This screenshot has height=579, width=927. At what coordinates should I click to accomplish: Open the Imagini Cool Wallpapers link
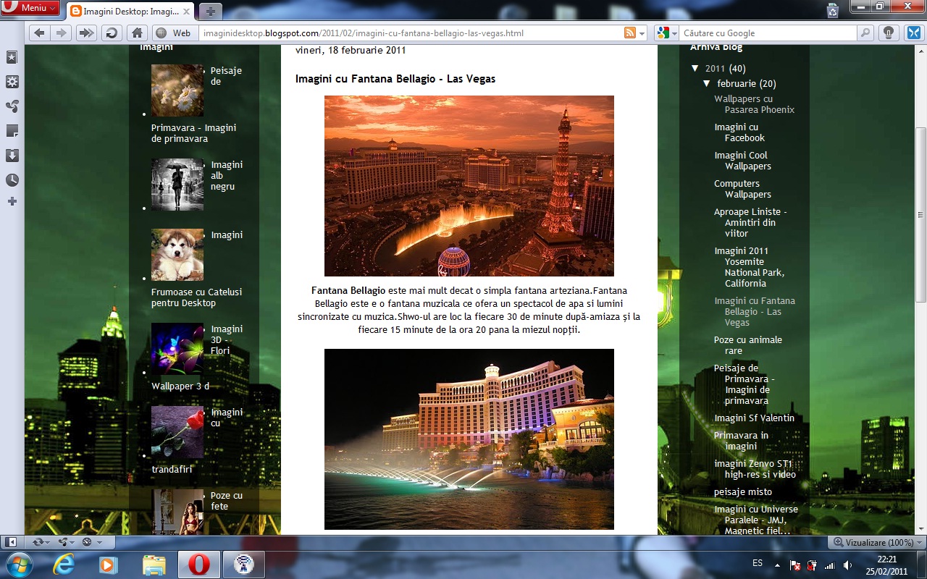tap(742, 161)
